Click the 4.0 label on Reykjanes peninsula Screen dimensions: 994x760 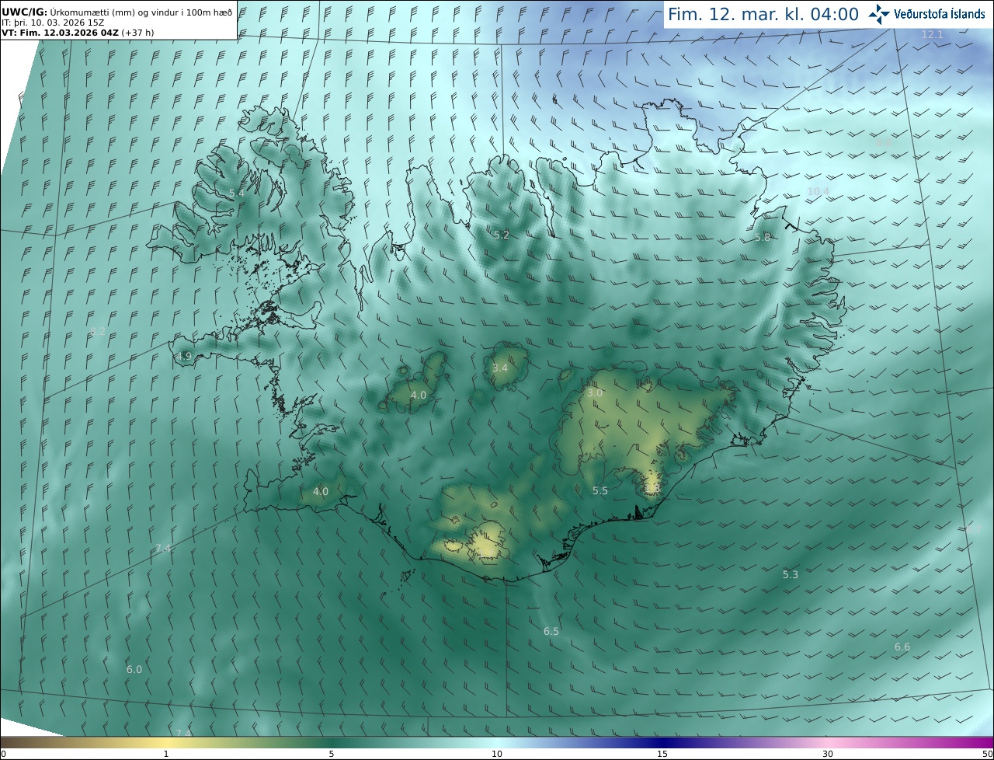pyautogui.click(x=321, y=492)
